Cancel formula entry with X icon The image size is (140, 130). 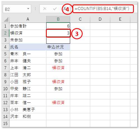click(45, 9)
